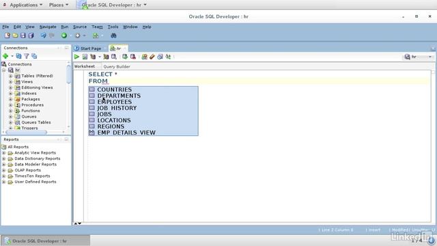Image resolution: width=437 pixels, height=246 pixels.
Task: Click the green plus New Connection icon
Action: [5, 56]
